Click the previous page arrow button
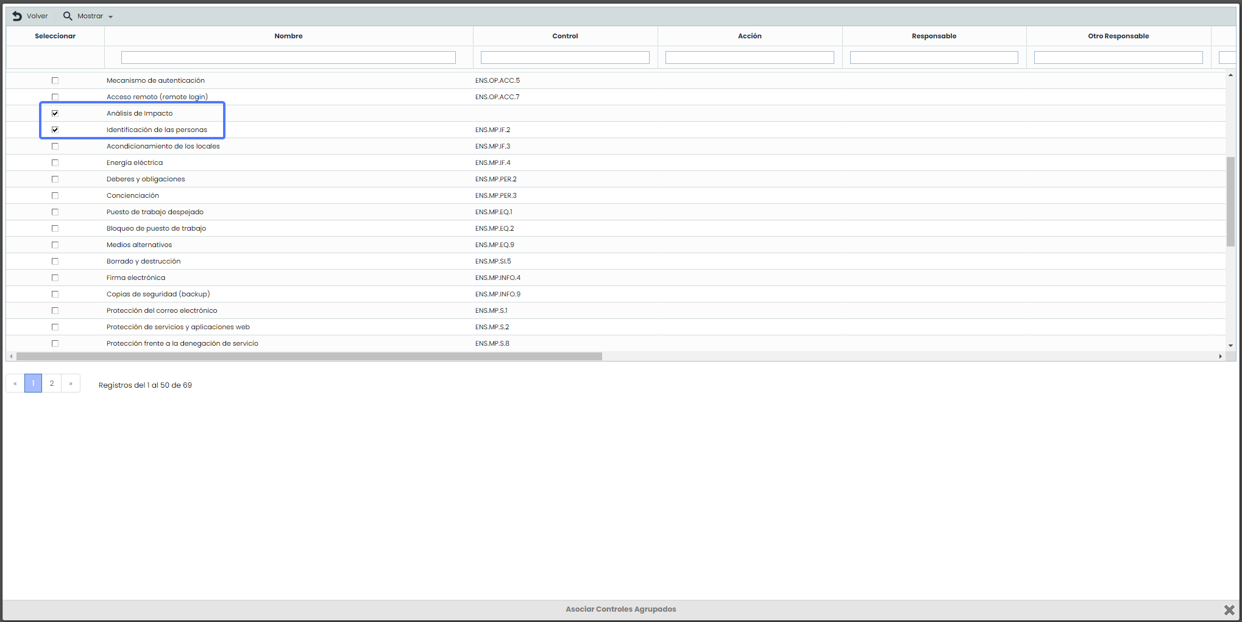The width and height of the screenshot is (1242, 622). click(x=15, y=383)
